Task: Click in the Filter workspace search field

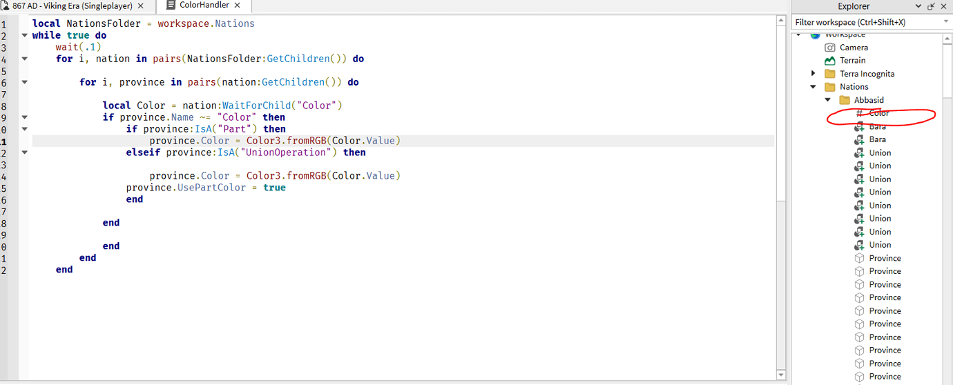Action: 867,22
